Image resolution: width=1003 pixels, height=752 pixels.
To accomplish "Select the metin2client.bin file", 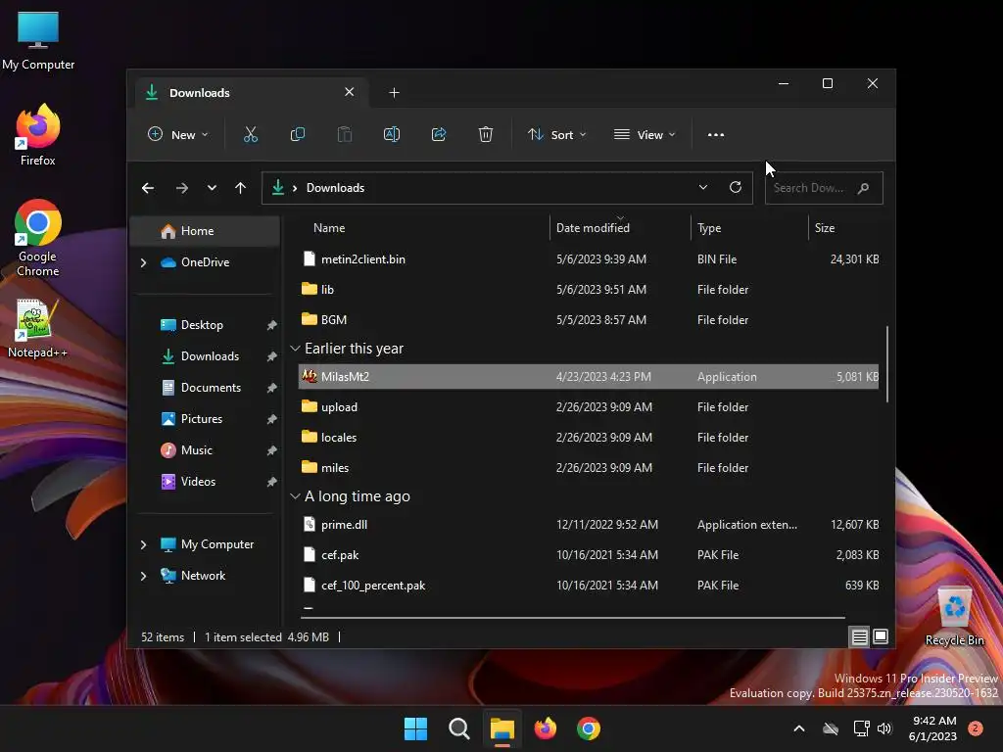I will (589, 258).
